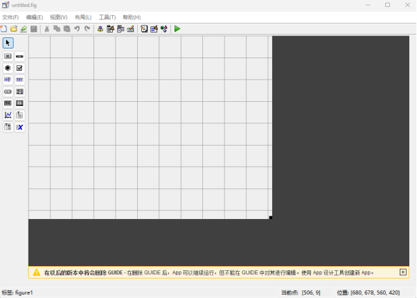Expand the GUIDE removal warning banner

pyautogui.click(x=403, y=272)
